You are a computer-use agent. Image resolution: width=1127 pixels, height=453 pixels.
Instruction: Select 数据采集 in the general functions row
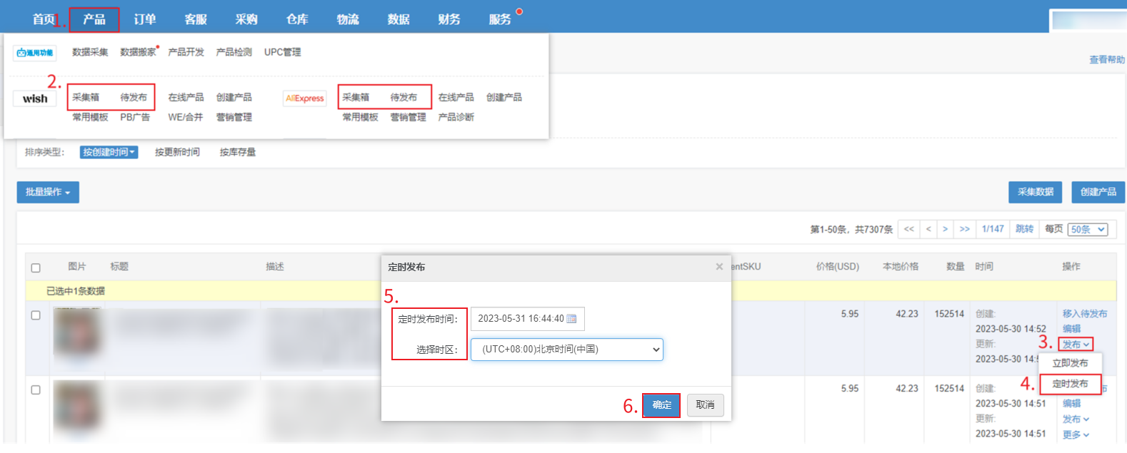tap(90, 52)
